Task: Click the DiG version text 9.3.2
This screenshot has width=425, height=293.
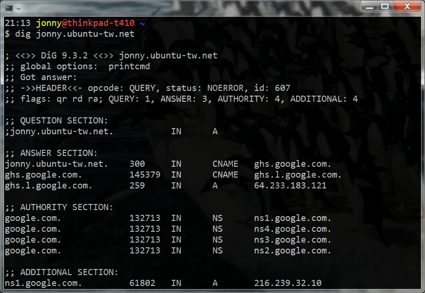Action: tap(74, 55)
